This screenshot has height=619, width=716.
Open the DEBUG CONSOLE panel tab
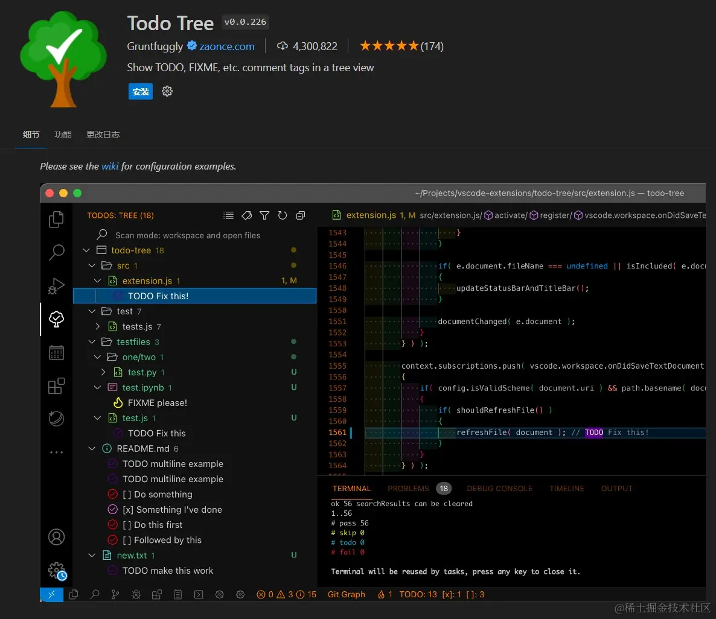(499, 489)
